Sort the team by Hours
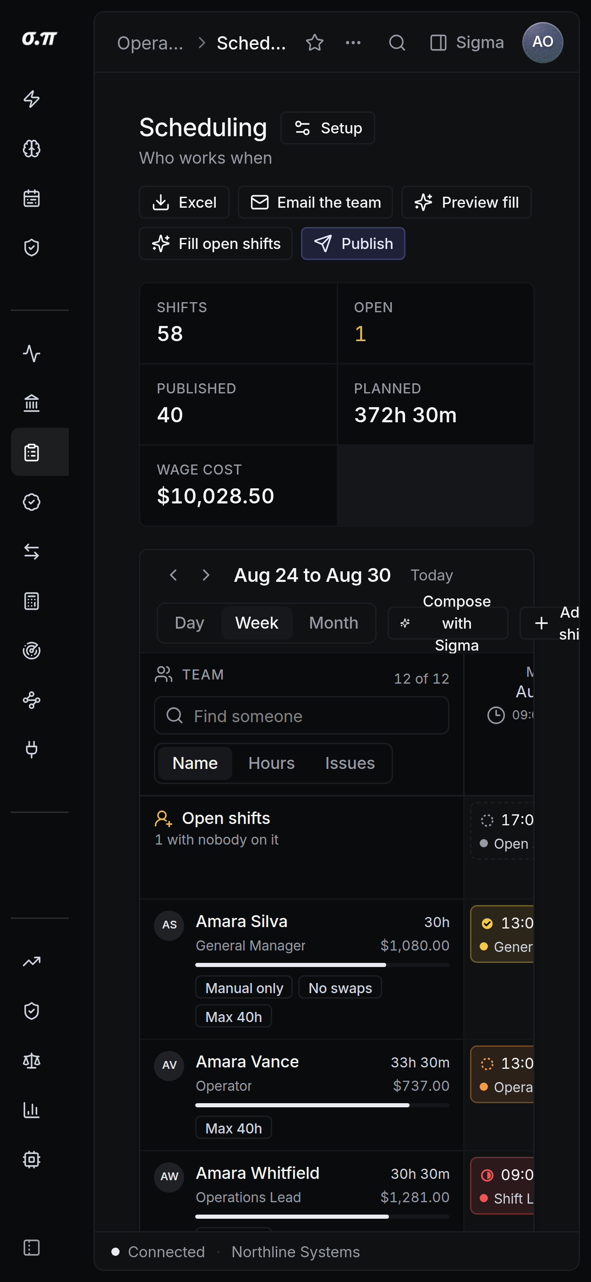Screen dimensions: 591x1282 [x=272, y=763]
